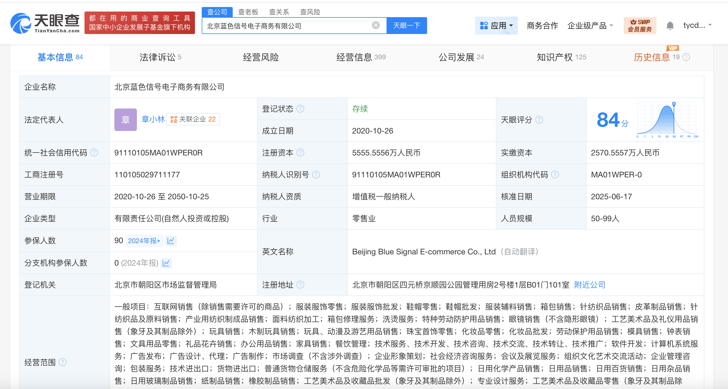The height and width of the screenshot is (389, 728).
Task: Click the English name Beijing Blue Signal E-commerce
Action: 424,252
